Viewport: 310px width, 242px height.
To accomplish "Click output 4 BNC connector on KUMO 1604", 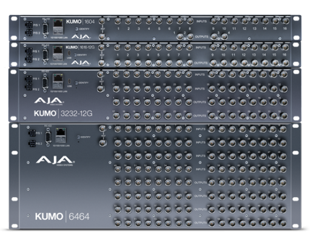I will click(x=224, y=37).
